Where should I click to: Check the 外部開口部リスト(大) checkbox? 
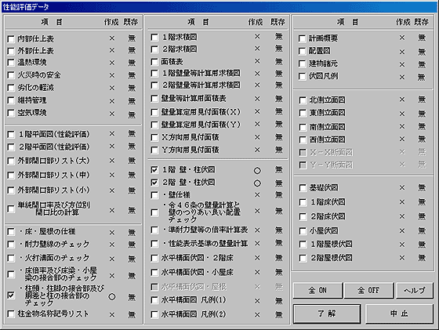pos(11,161)
